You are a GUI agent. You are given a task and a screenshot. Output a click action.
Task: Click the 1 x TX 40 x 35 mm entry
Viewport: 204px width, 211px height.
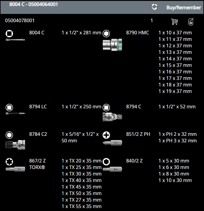coord(82,180)
